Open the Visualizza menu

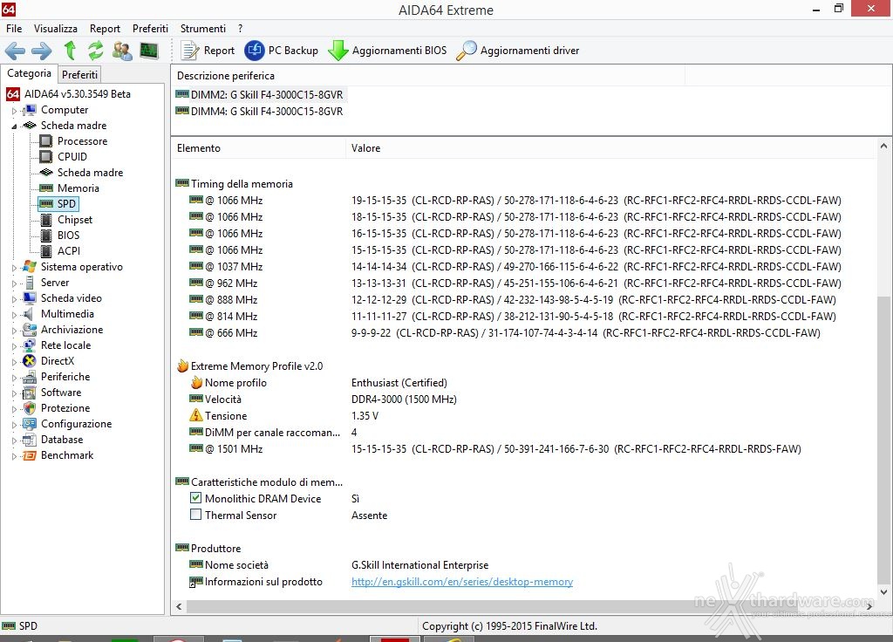pos(56,29)
